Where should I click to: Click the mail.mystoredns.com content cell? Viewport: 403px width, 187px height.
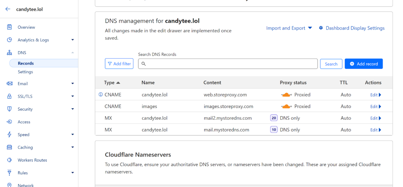click(x=226, y=130)
